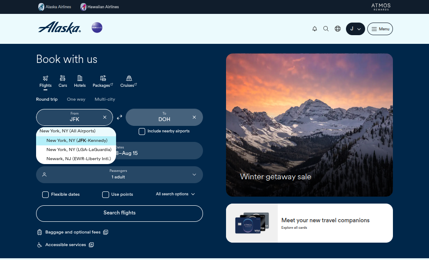Expand the Passengers 1 adult dropdown
The height and width of the screenshot is (260, 429).
coord(120,175)
